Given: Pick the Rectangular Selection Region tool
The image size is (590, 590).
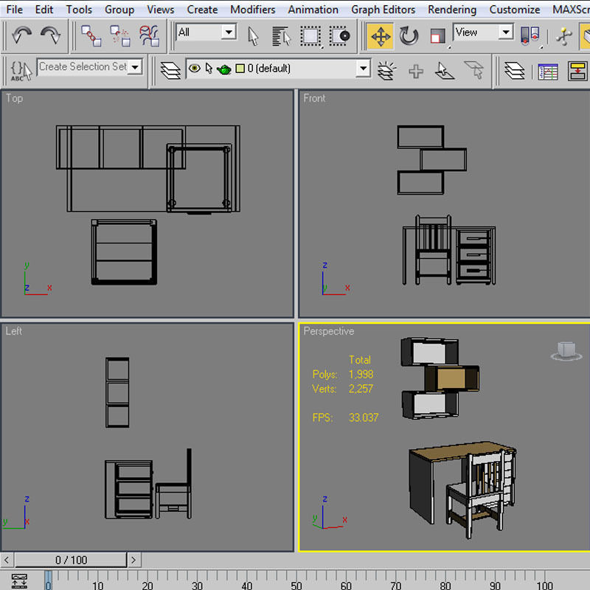Looking at the screenshot, I should (310, 36).
